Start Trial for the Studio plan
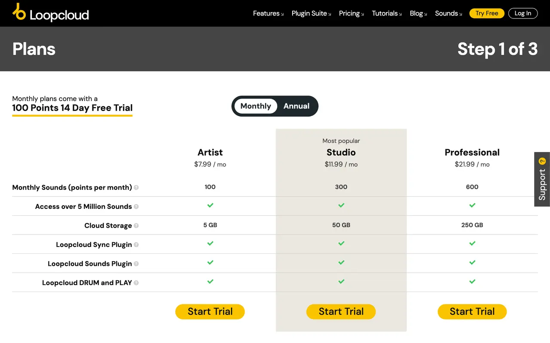The width and height of the screenshot is (550, 343). (x=341, y=312)
